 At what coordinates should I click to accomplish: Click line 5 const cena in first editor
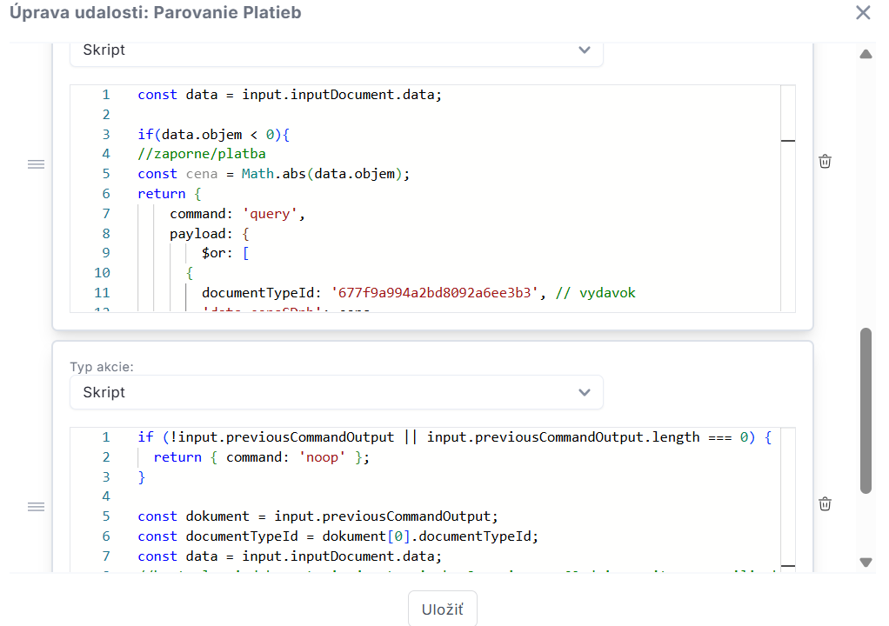point(274,174)
